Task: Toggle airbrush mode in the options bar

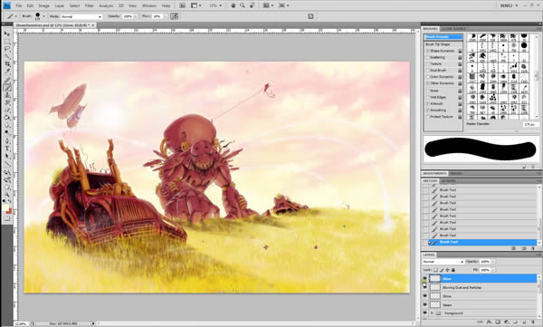Action: [x=174, y=16]
